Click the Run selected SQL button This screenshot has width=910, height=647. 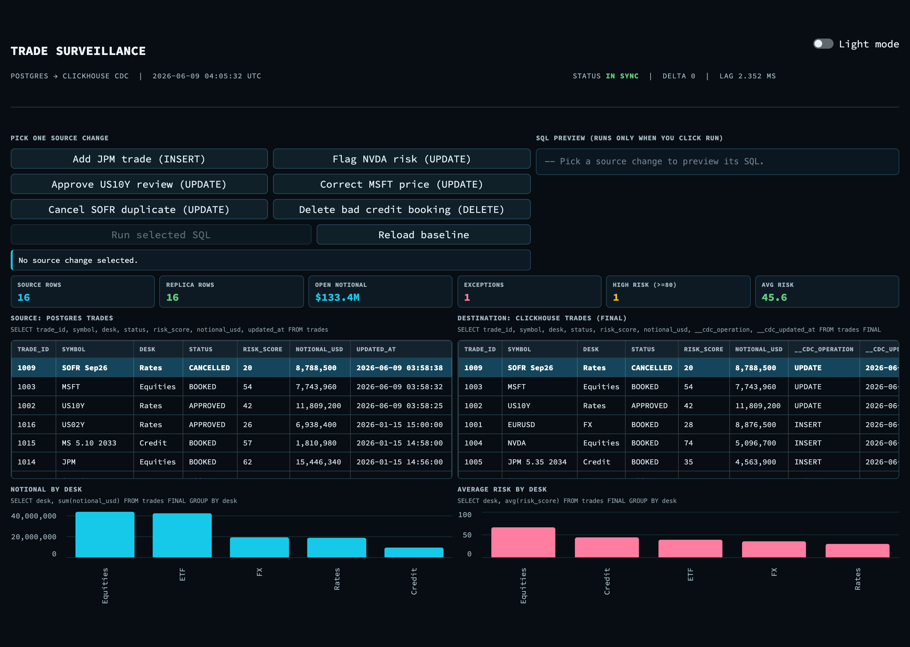pyautogui.click(x=161, y=235)
